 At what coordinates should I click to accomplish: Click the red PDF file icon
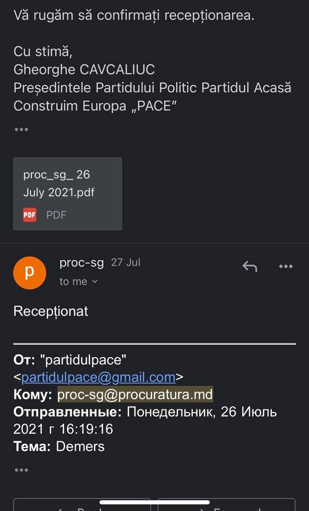coord(30,215)
